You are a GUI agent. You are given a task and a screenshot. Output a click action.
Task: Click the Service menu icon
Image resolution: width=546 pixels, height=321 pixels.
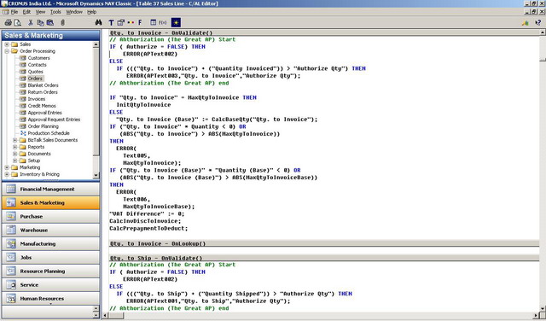(x=11, y=285)
